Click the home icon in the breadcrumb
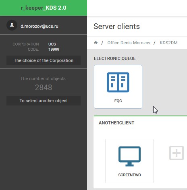 (96, 43)
